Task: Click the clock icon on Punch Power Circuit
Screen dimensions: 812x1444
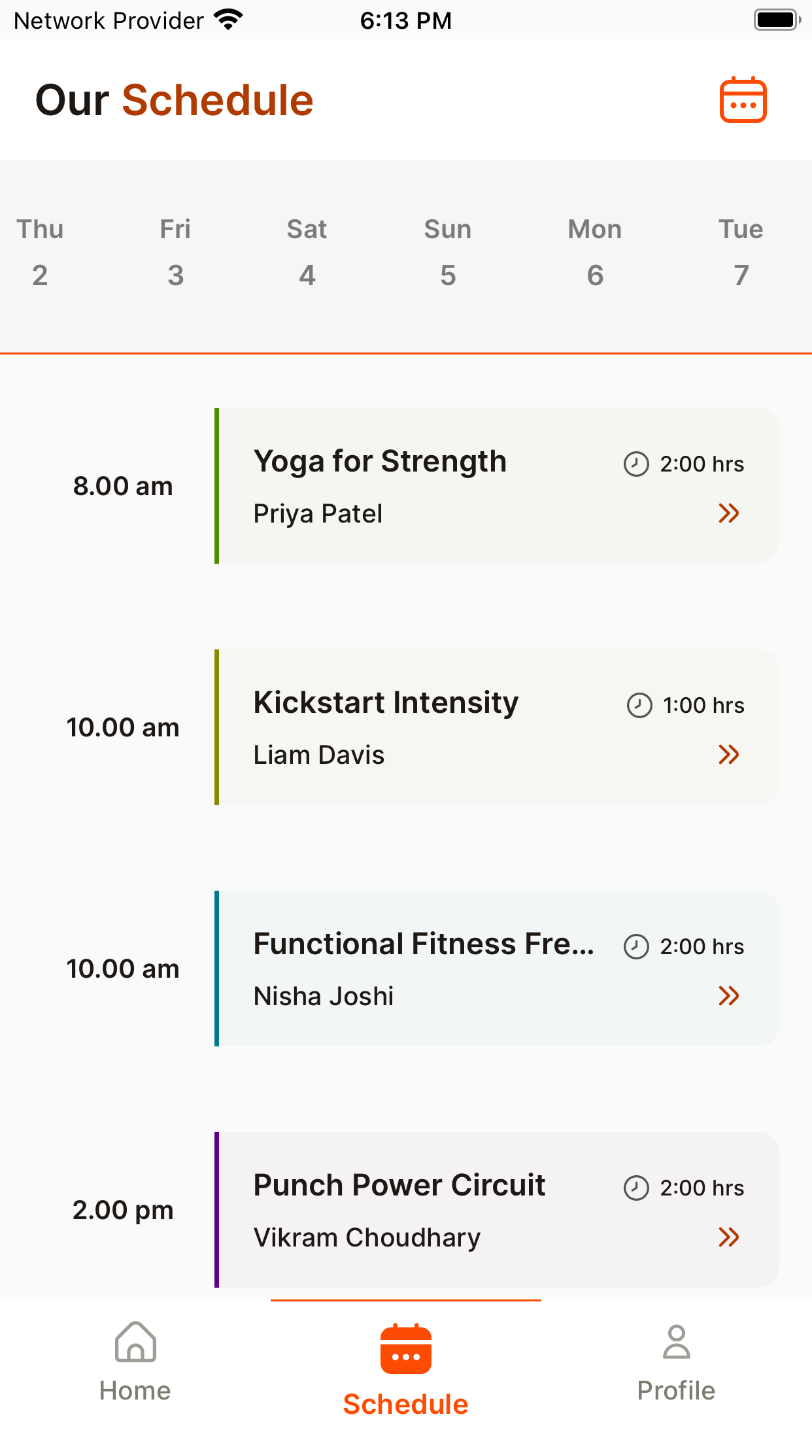Action: coord(636,1188)
